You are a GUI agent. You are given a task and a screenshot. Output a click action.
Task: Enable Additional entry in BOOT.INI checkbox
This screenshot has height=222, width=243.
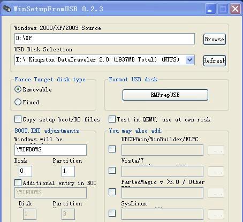point(18,182)
